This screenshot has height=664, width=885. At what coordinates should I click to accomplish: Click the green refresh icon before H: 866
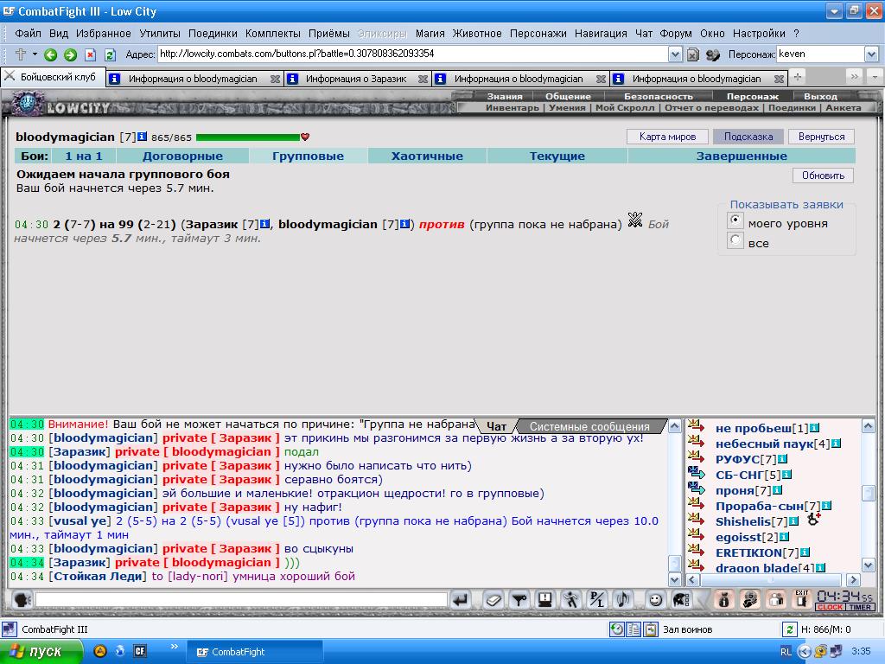789,629
